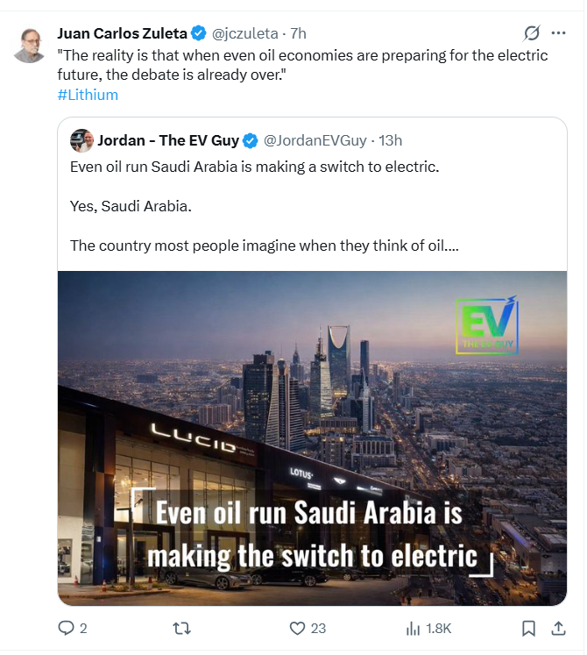The image size is (587, 655).
Task: Open the share post icon
Action: 558,628
